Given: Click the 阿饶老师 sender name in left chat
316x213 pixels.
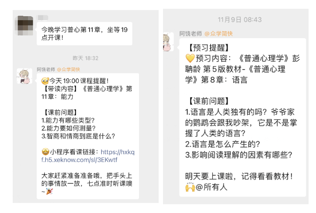Looking at the screenshot, I should point(46,70).
